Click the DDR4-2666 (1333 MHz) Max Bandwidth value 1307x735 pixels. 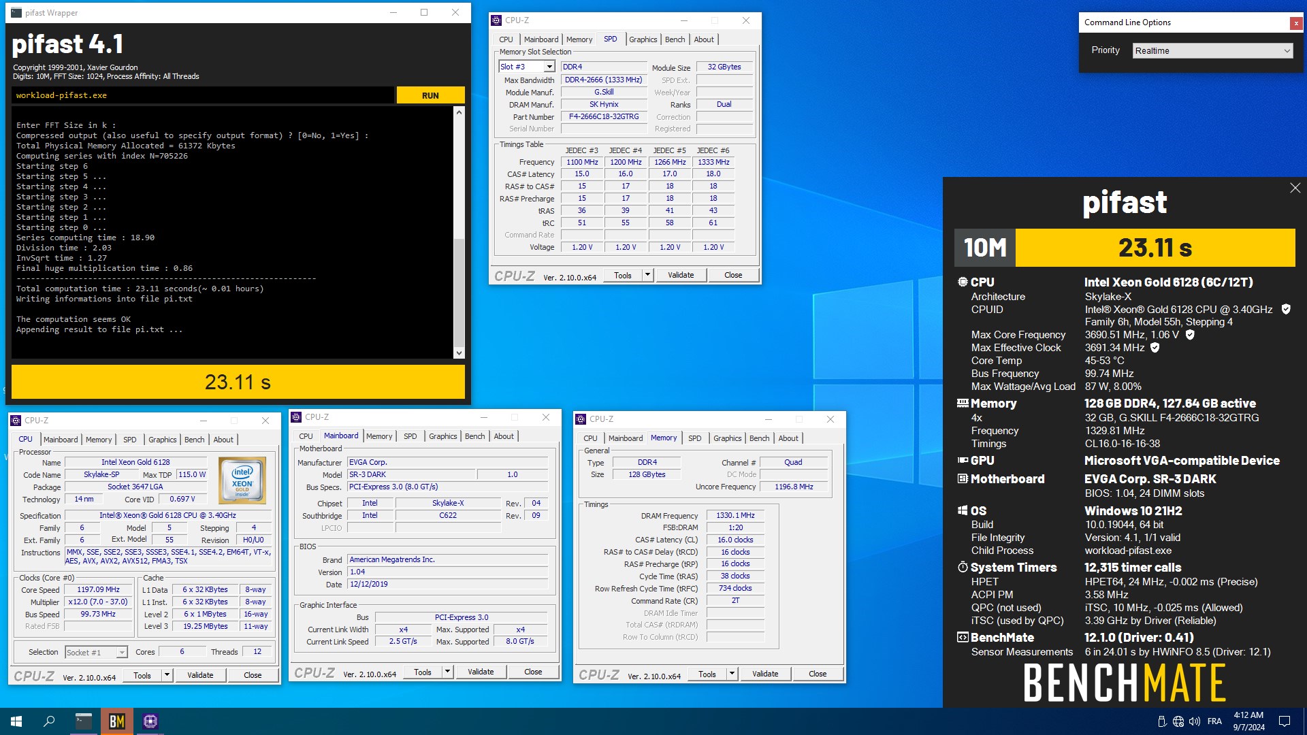click(604, 80)
